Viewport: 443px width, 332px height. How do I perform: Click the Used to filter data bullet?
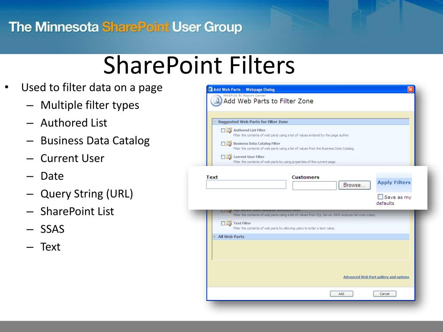pos(92,87)
